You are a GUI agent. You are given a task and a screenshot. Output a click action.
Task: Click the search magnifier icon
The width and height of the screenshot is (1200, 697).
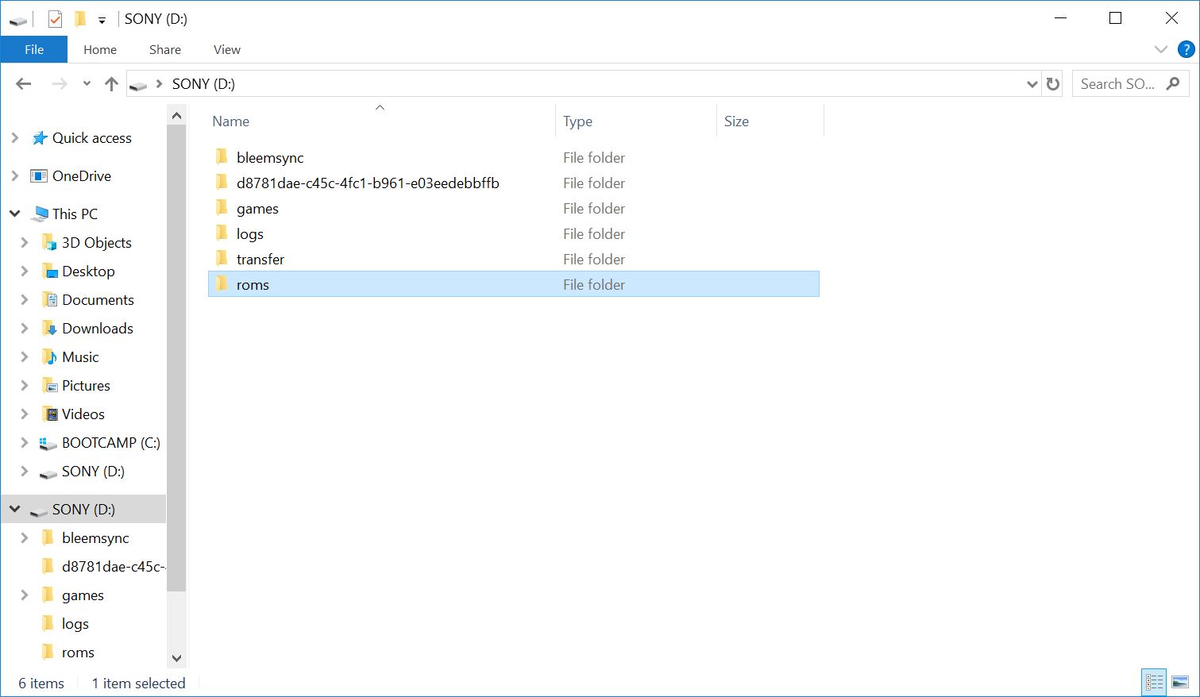[1173, 84]
